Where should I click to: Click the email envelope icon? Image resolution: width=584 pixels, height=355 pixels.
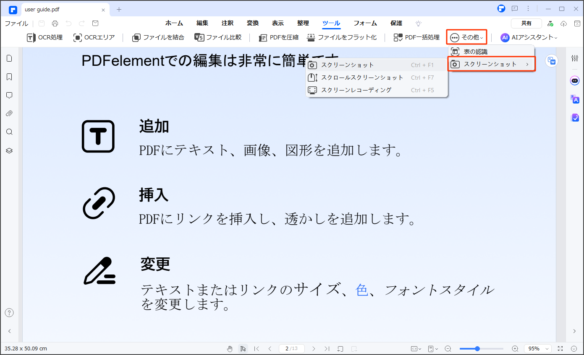[x=95, y=23]
